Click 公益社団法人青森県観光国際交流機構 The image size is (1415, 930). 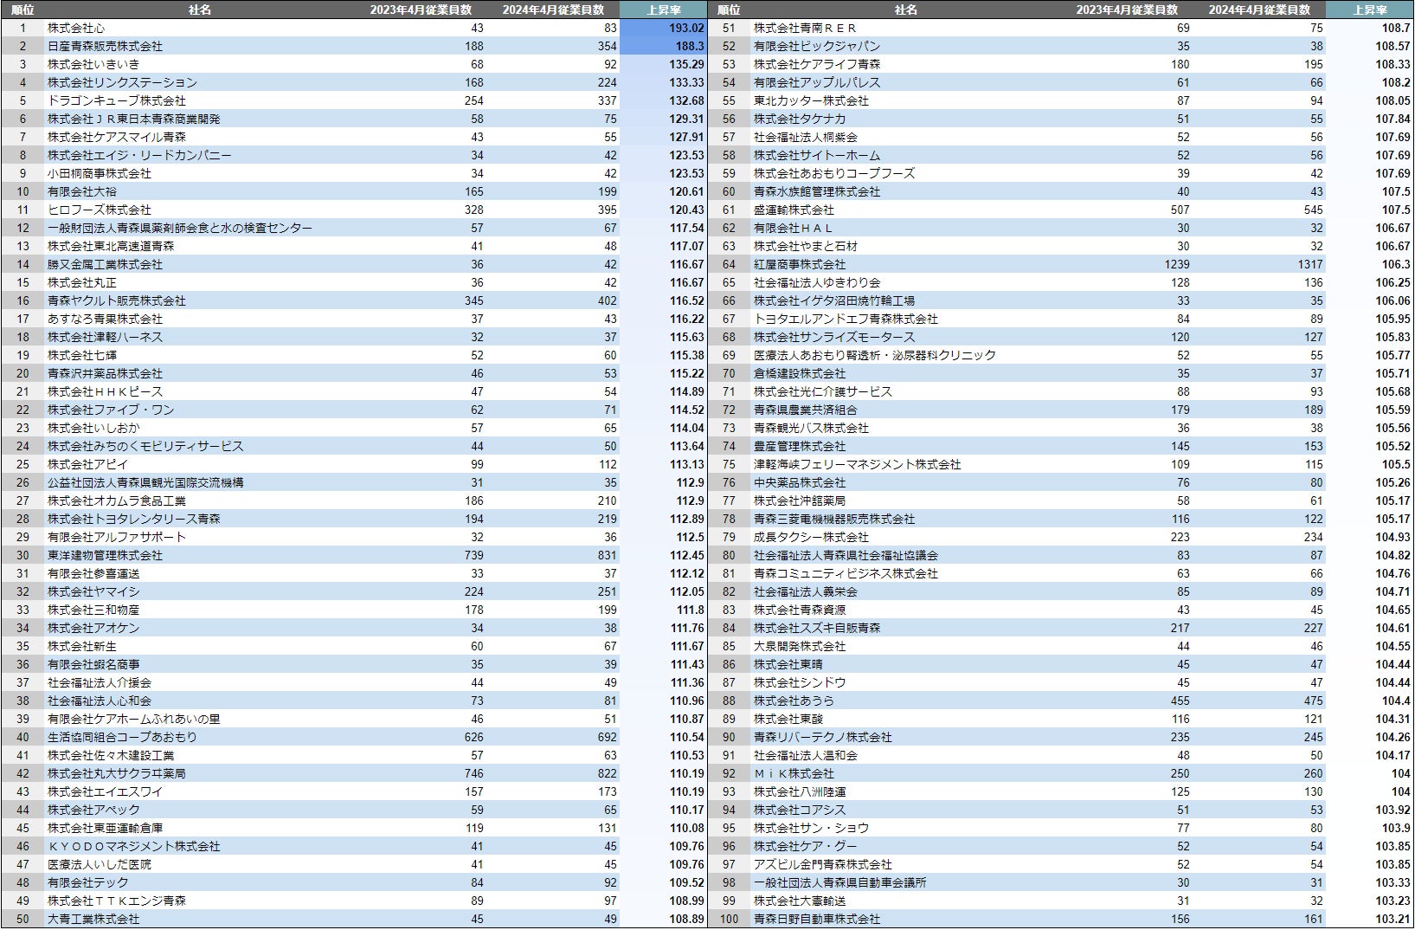145,482
